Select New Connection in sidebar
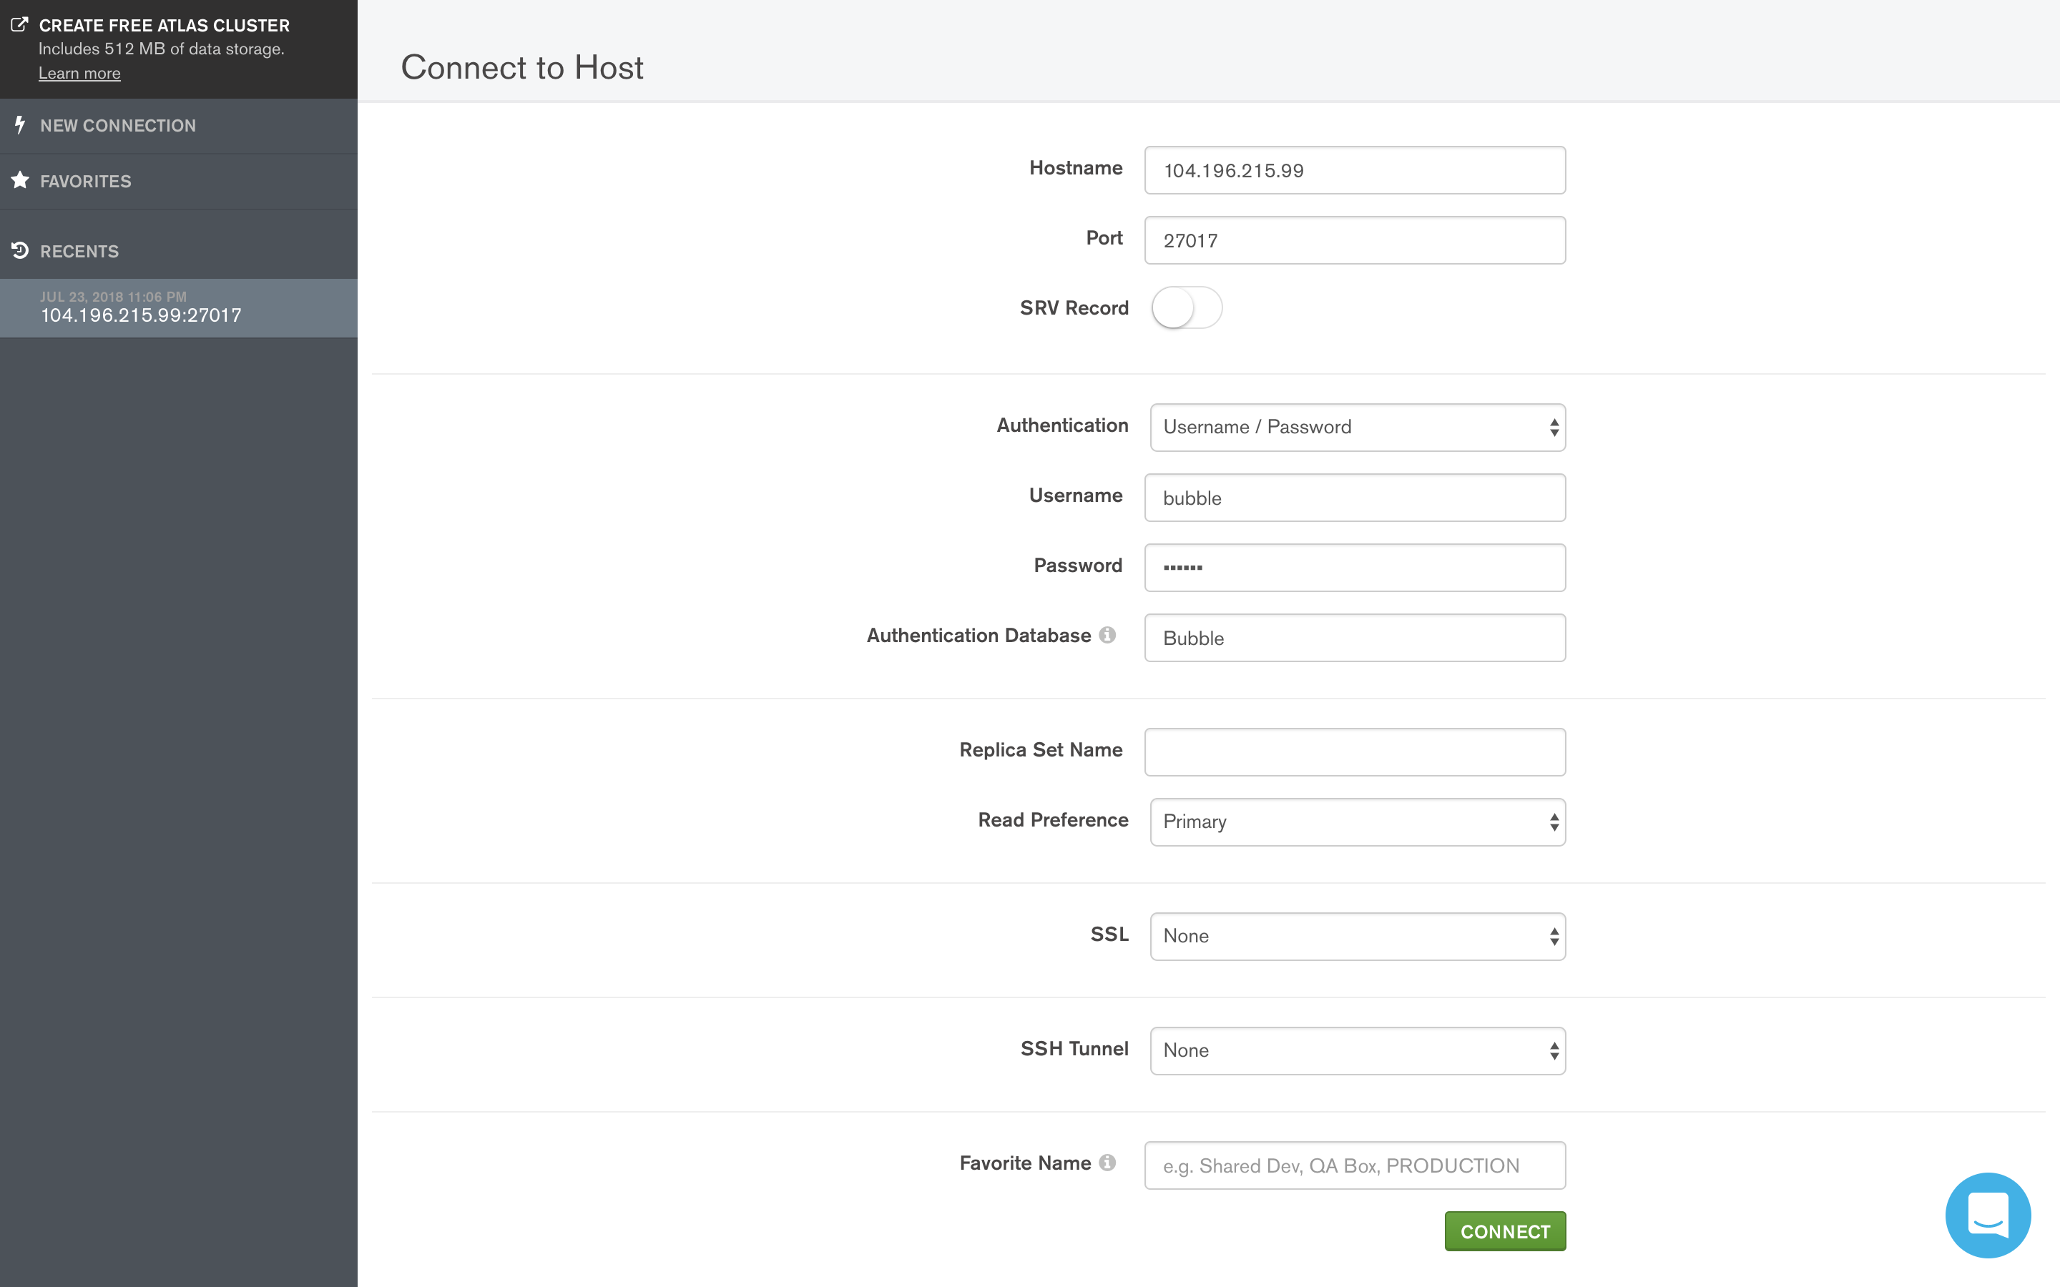This screenshot has height=1287, width=2060. [x=117, y=126]
